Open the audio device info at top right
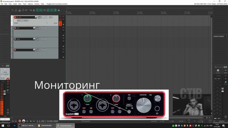The image size is (228, 128). (211, 4)
